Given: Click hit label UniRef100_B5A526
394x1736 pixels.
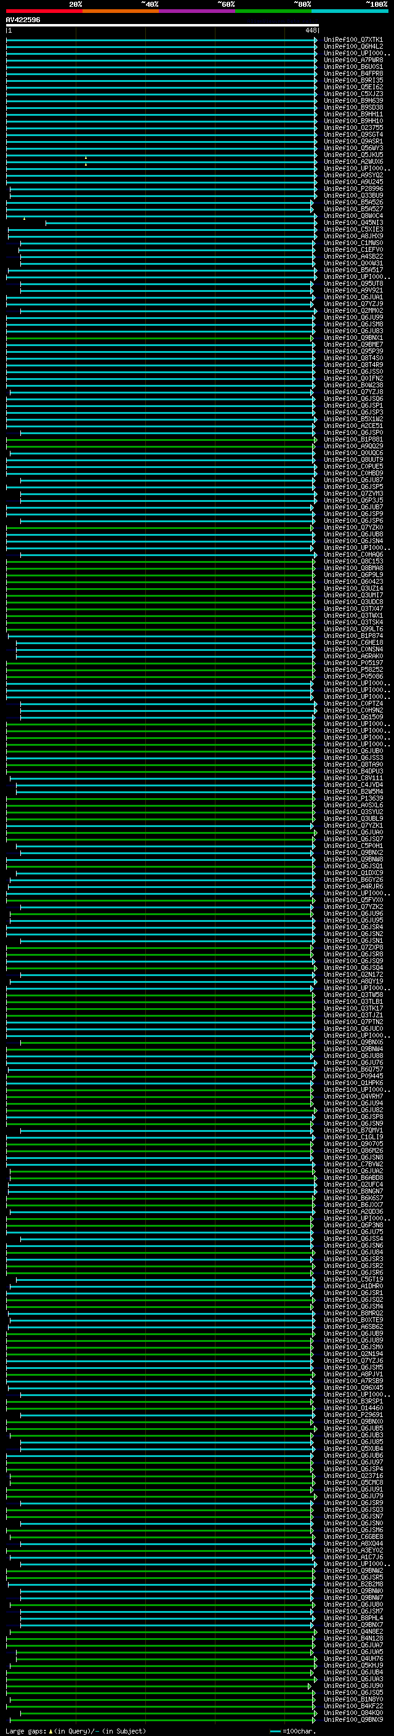Looking at the screenshot, I should (353, 202).
